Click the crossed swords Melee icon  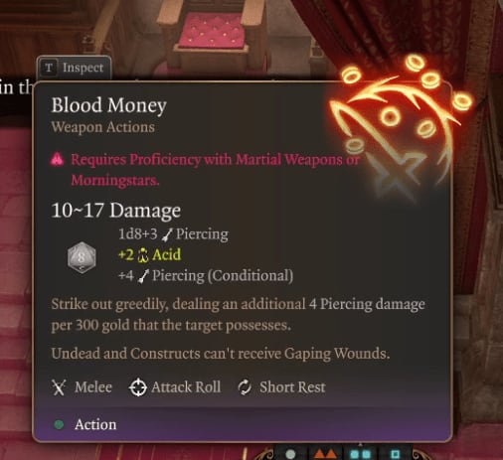click(59, 387)
